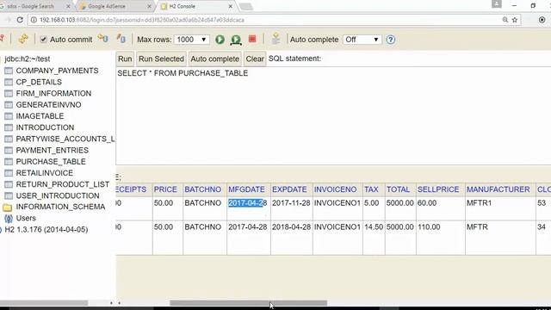Click the Commit icon next to Max rows
The width and height of the screenshot is (551, 310).
[x=121, y=39]
